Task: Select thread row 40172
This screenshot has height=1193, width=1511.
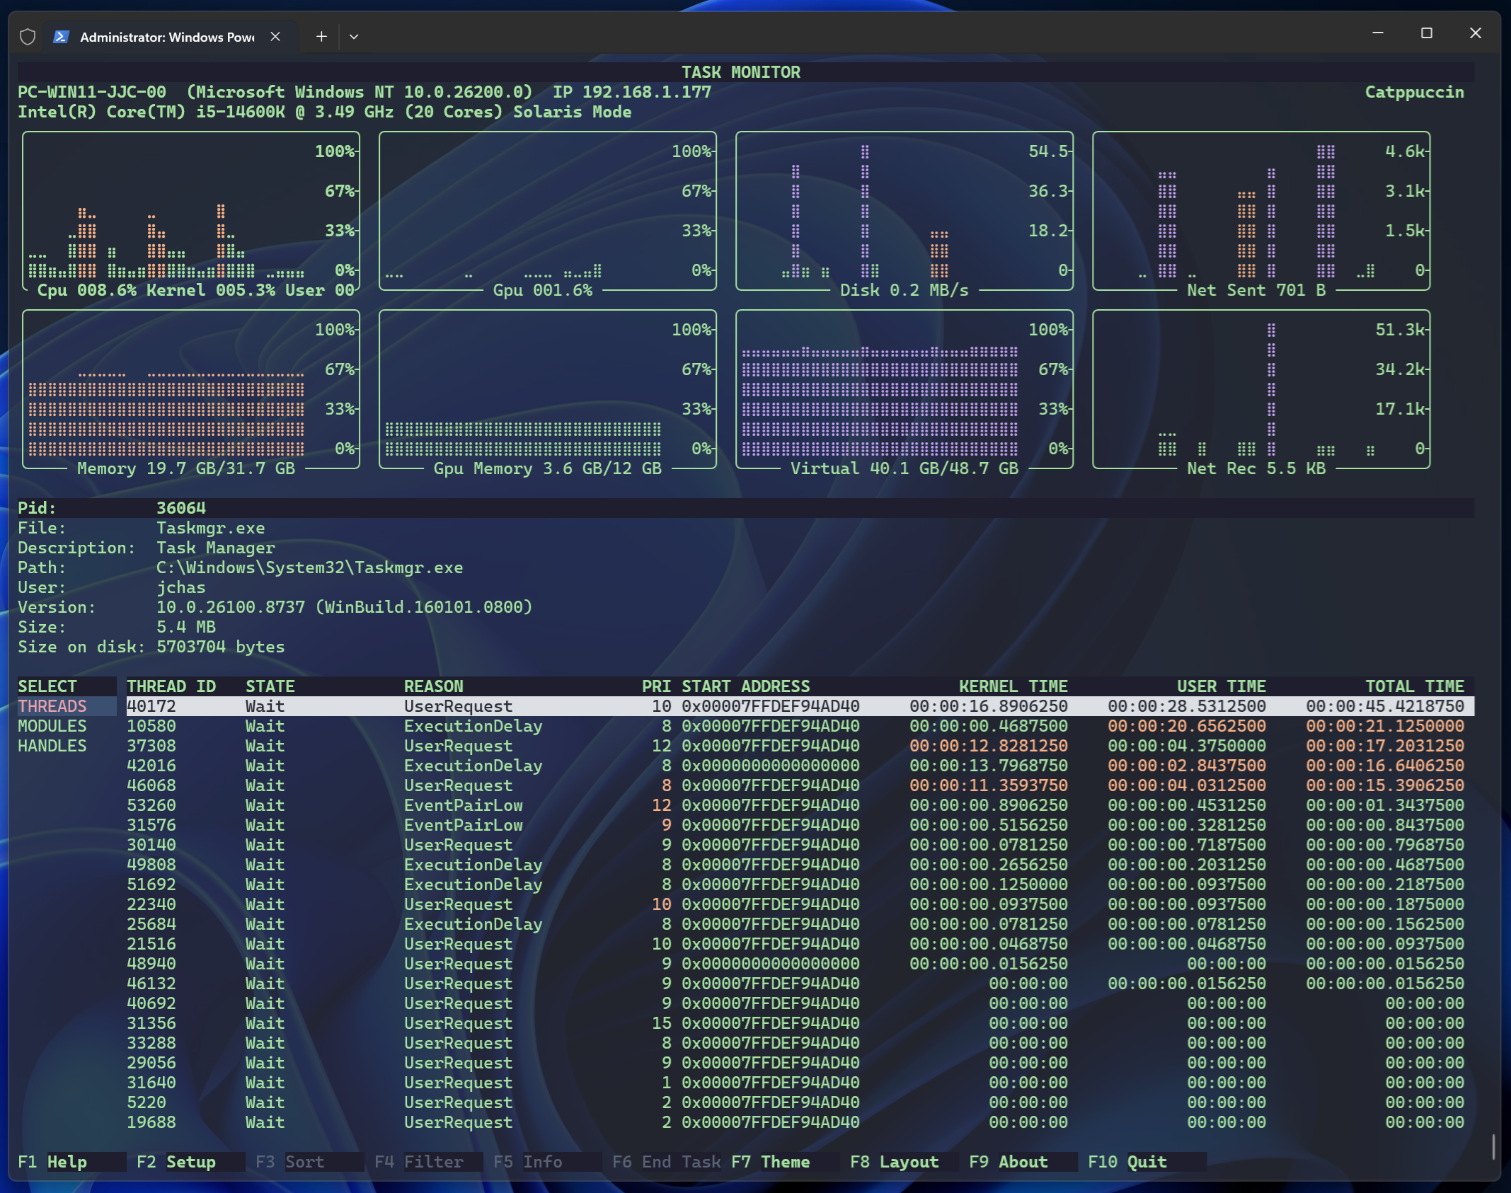Action: point(800,706)
